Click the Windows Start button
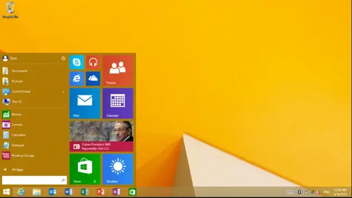 (x=6, y=192)
